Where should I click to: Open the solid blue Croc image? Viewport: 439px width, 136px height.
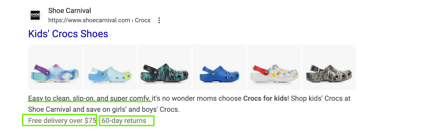[219, 67]
